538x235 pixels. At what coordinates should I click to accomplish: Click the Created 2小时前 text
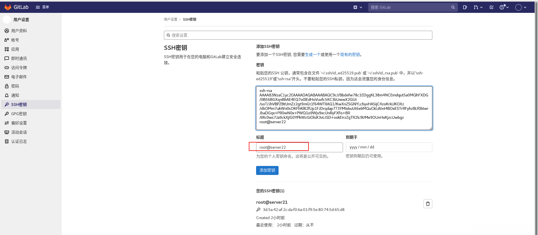270,218
